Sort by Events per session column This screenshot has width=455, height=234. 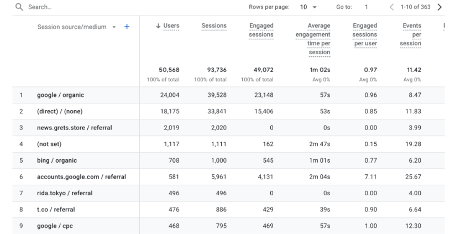tap(412, 34)
